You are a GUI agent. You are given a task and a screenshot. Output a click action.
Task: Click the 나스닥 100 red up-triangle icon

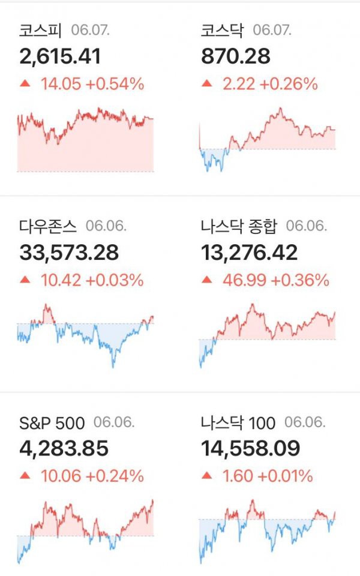[x=207, y=476]
